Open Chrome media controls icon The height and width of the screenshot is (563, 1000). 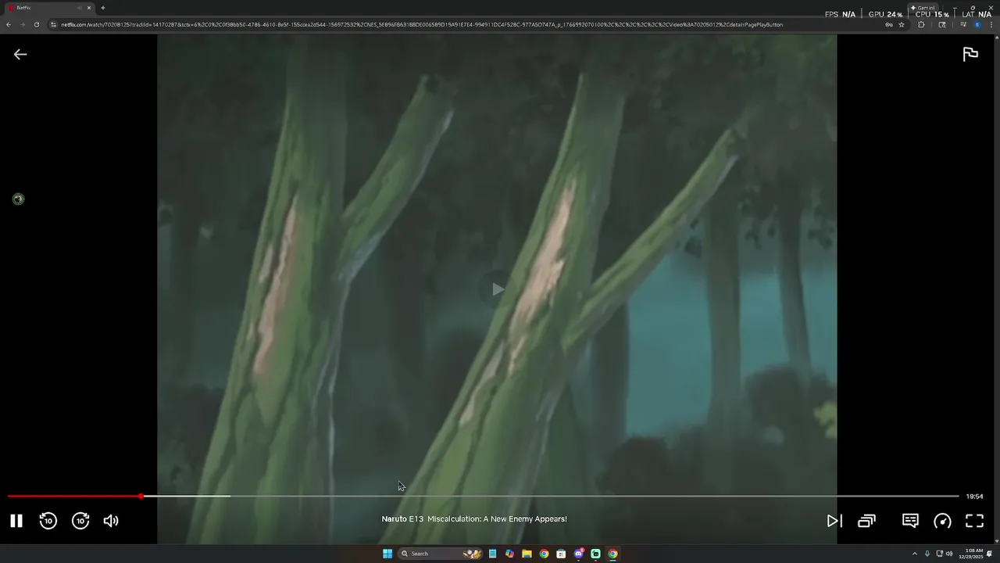963,24
